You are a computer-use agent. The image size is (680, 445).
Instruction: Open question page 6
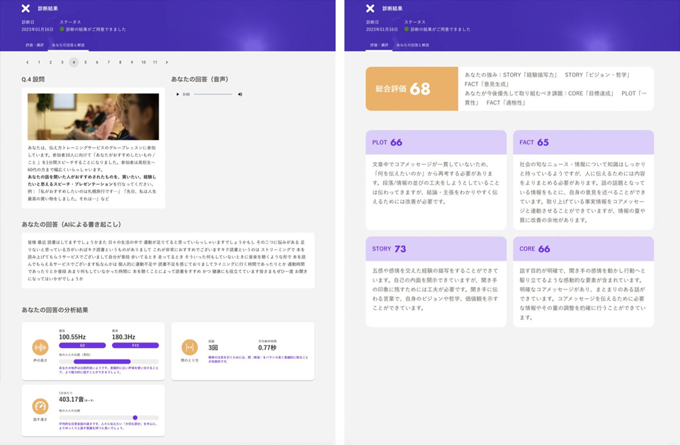point(97,62)
